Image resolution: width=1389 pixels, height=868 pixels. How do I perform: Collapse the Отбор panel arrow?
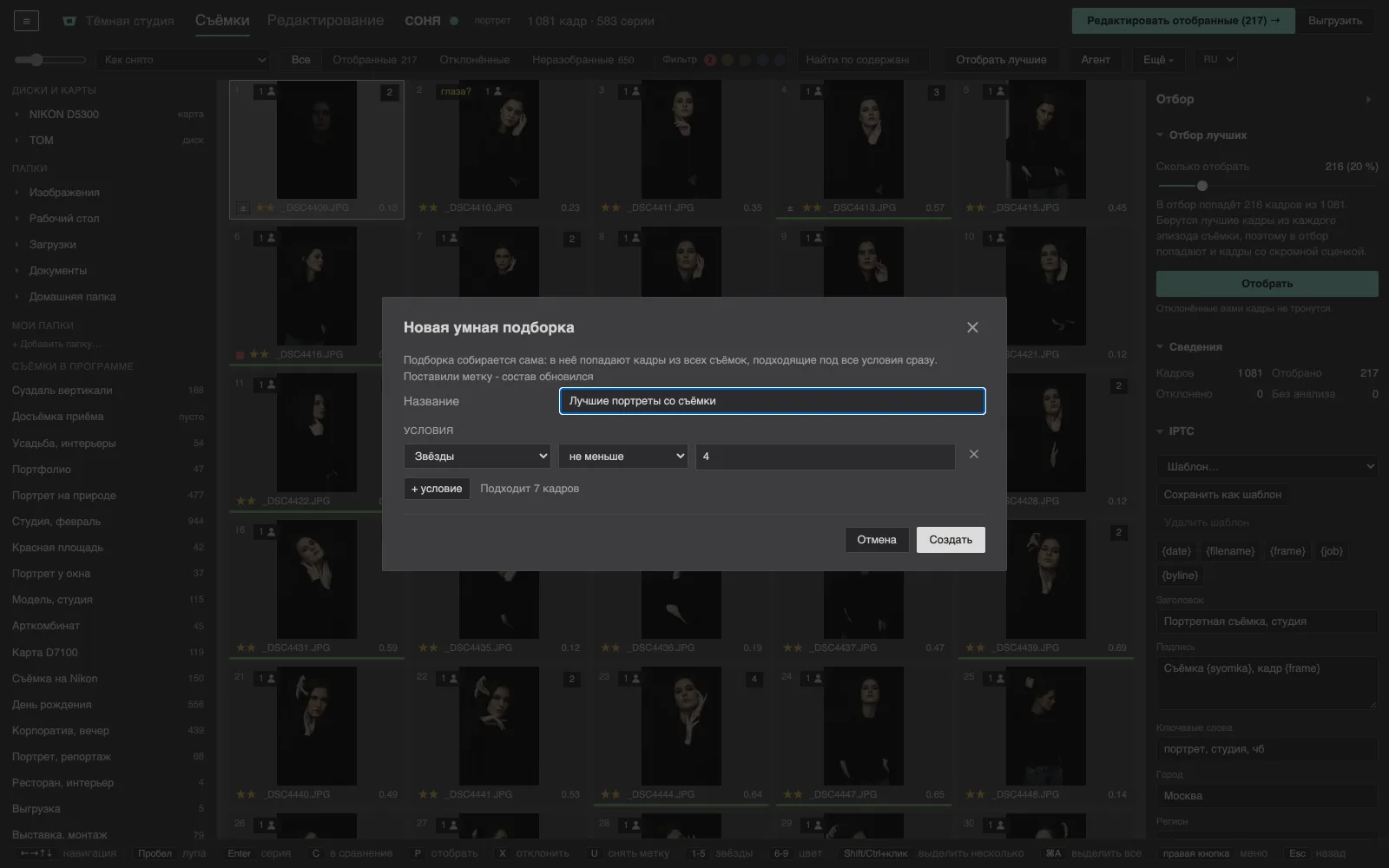[1368, 100]
